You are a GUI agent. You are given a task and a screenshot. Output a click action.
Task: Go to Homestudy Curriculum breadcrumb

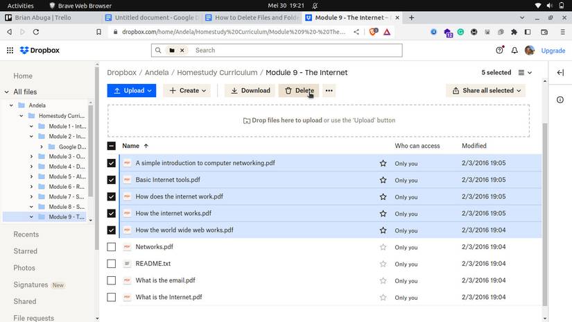tap(217, 73)
